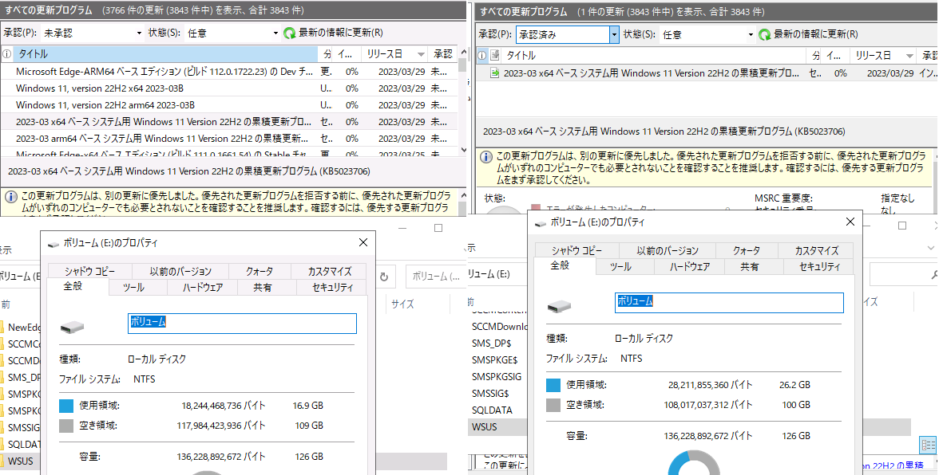This screenshot has width=939, height=475.
Task: Click volume name field in dialog with 16.9 GB used
Action: point(243,324)
